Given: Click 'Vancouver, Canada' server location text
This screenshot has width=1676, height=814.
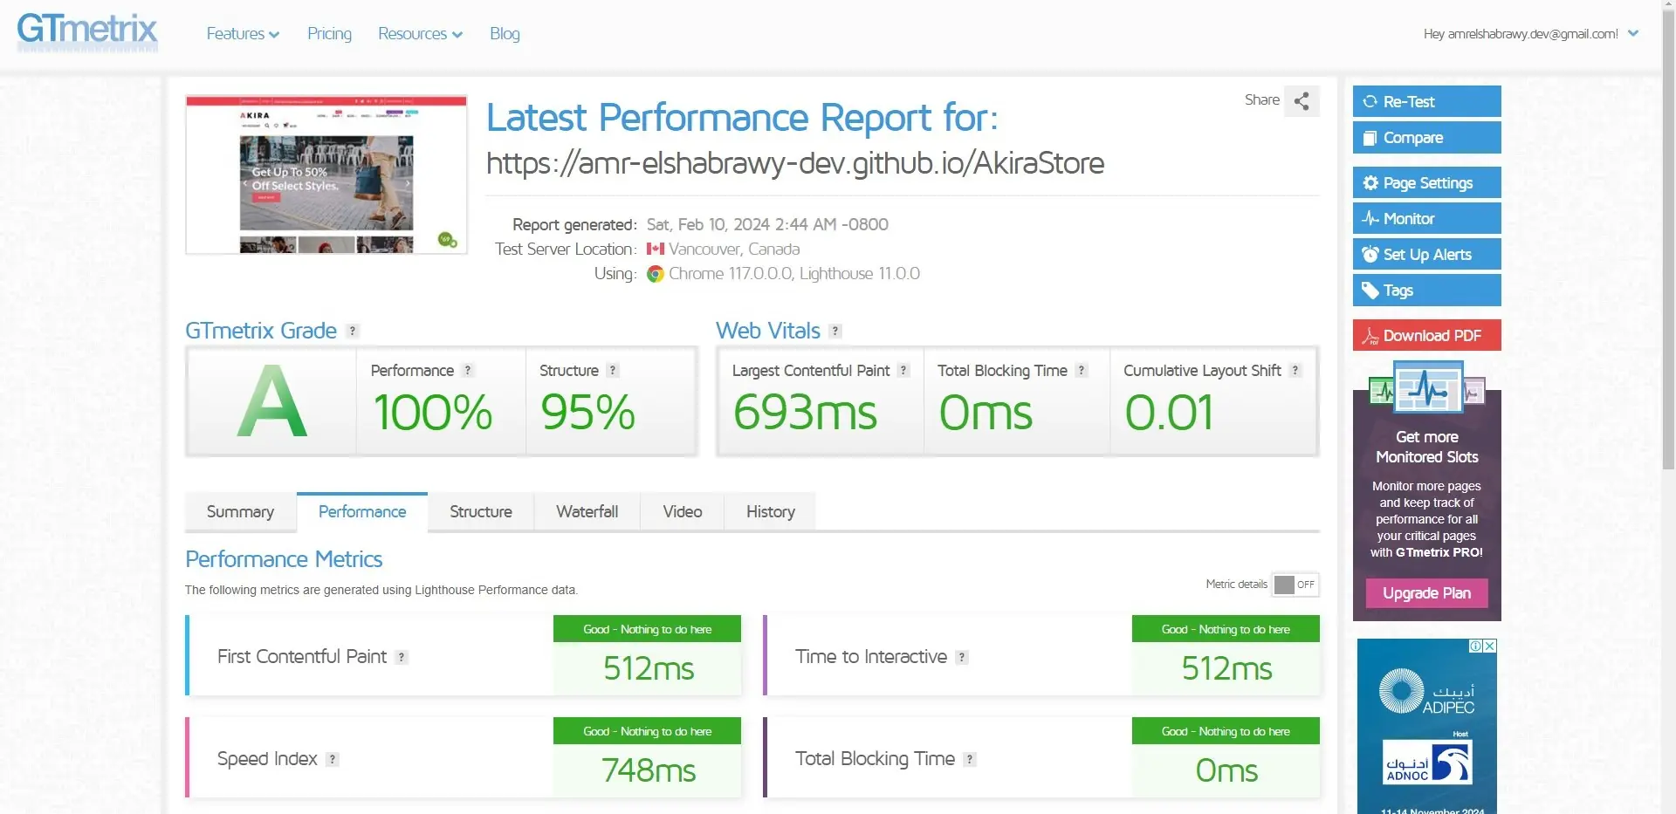Looking at the screenshot, I should 734,250.
